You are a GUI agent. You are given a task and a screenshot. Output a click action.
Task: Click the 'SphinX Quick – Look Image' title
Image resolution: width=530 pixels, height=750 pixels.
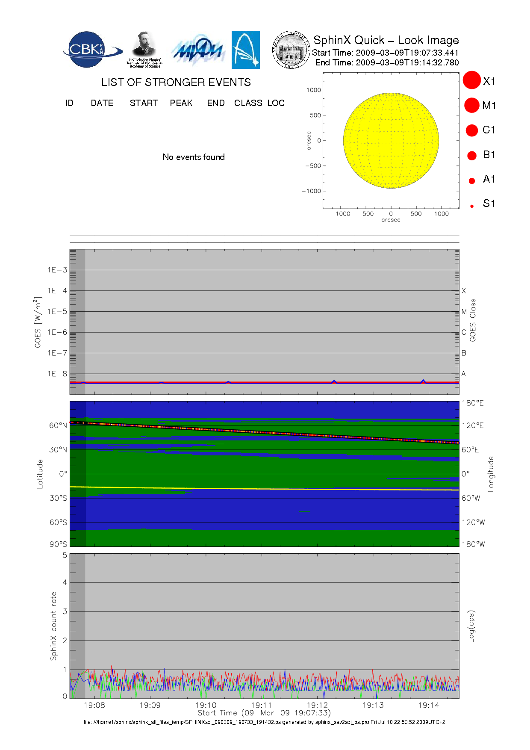(386, 40)
